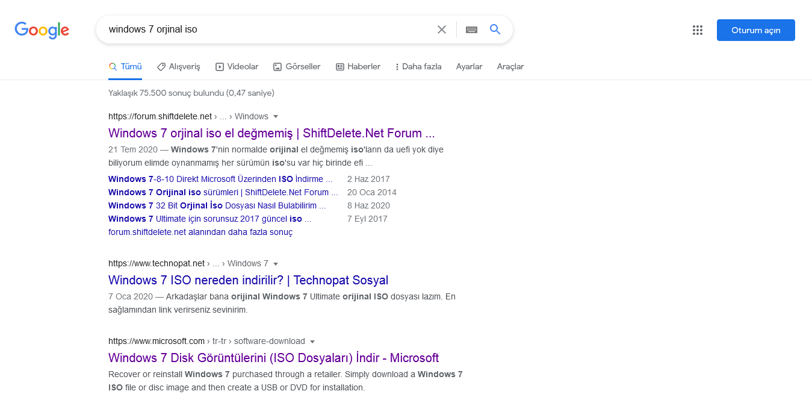Select the Görseller images tab
The height and width of the screenshot is (394, 812).
coord(297,67)
